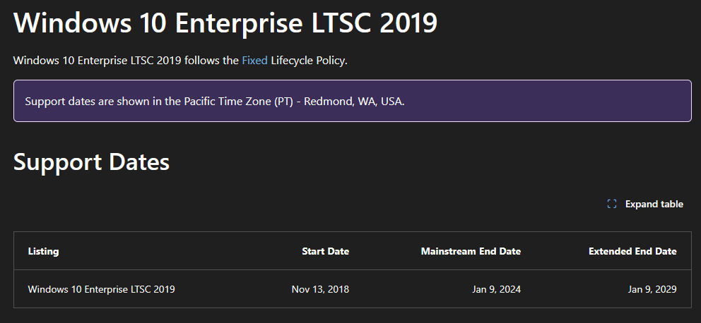Click the Windows 10 Enterprise LTSC 2019 table cell
Viewport: 701px width, 323px height.
(101, 289)
